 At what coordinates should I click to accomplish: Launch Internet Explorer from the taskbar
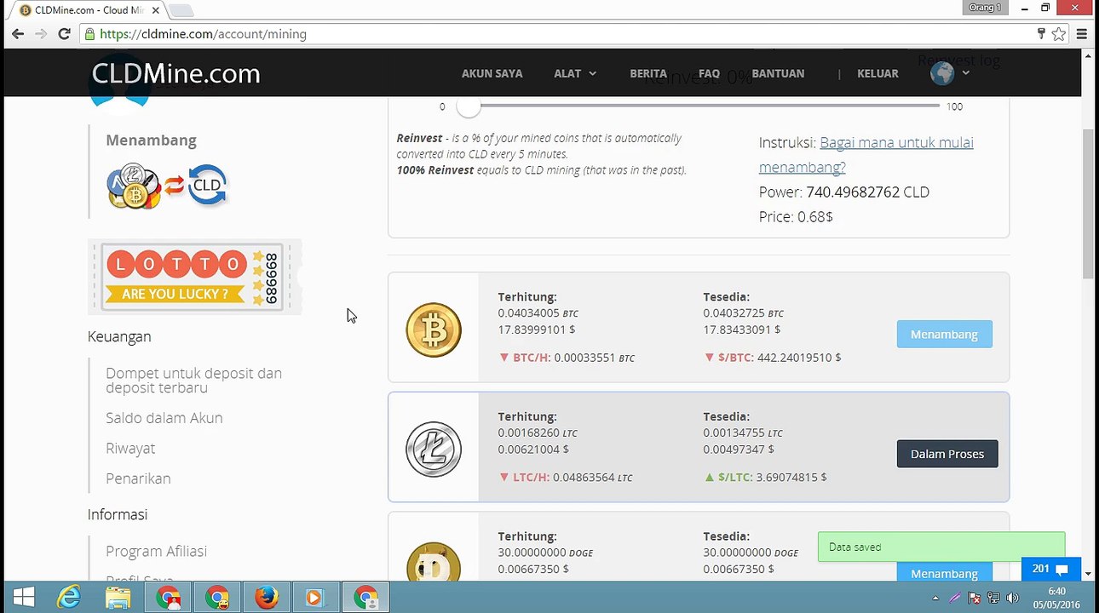pyautogui.click(x=68, y=598)
